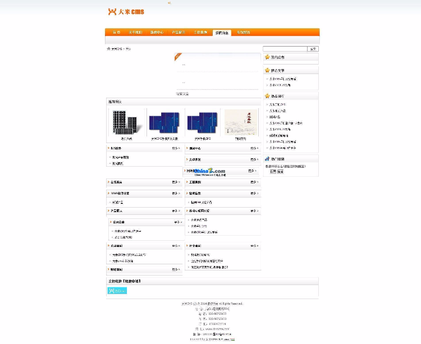
Task: Click the orange arrow beside the 行业新闻 section heading
Action: pos(187,246)
